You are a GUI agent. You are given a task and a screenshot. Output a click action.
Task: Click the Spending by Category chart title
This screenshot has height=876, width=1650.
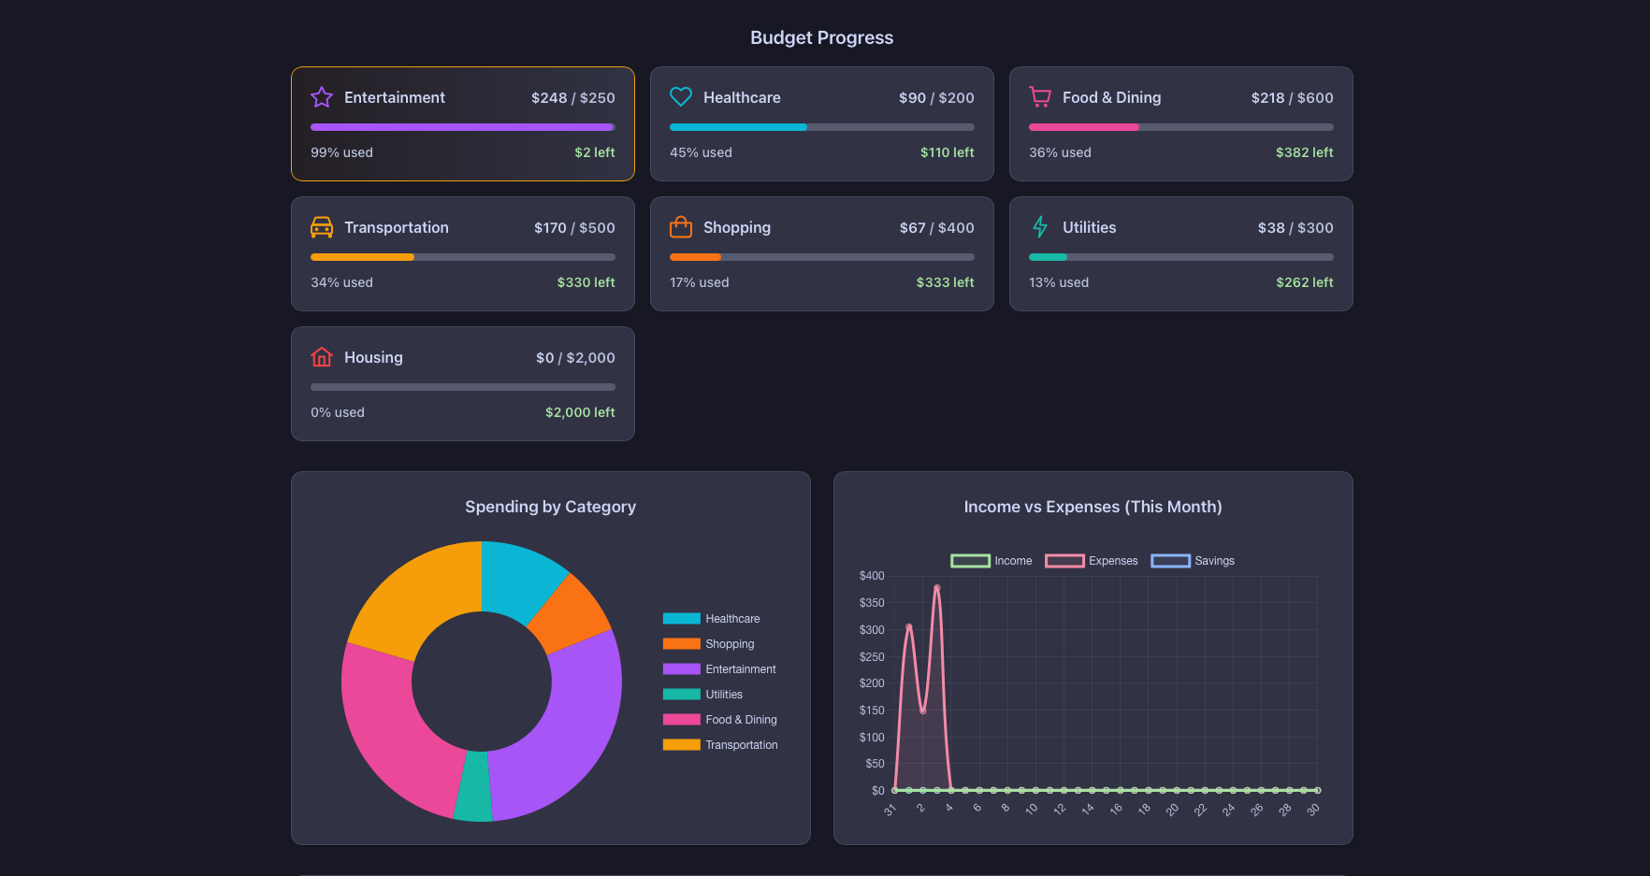551,506
